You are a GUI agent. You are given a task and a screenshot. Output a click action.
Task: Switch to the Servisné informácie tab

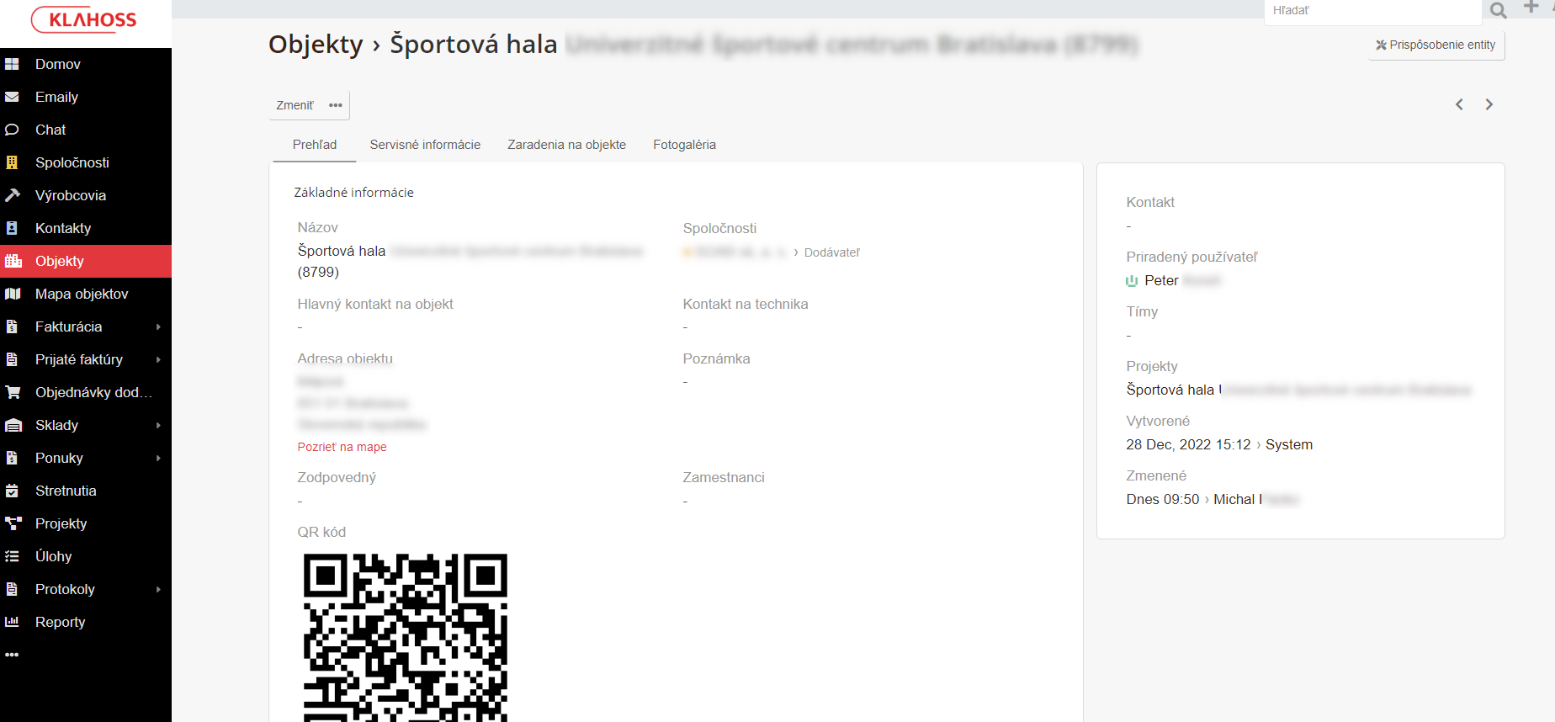425,145
